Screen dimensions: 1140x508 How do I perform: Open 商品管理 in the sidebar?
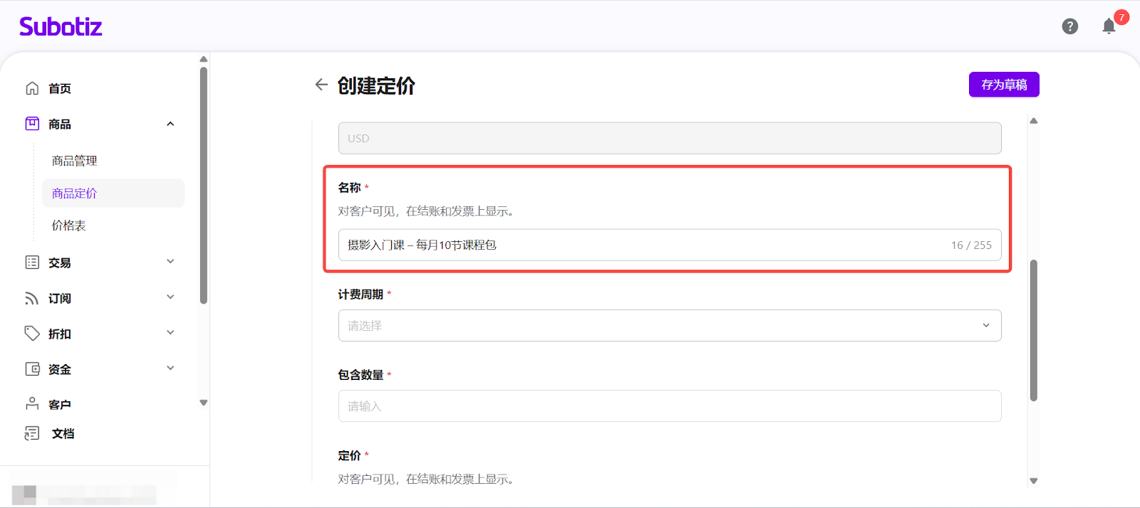tap(74, 161)
